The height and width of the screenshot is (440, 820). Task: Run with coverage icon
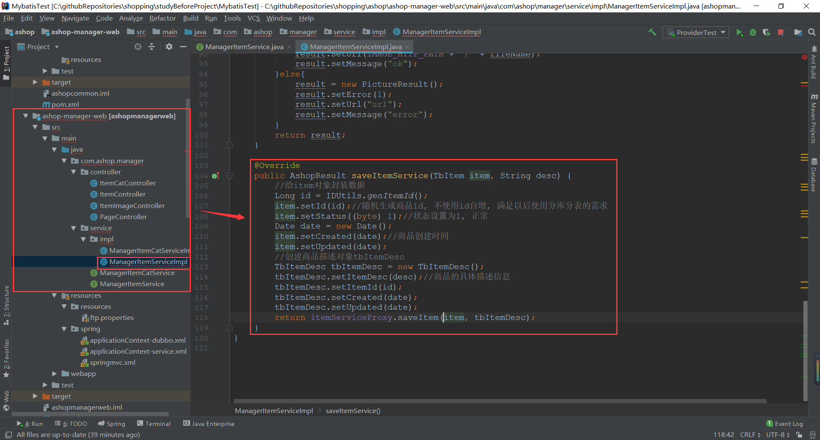767,32
